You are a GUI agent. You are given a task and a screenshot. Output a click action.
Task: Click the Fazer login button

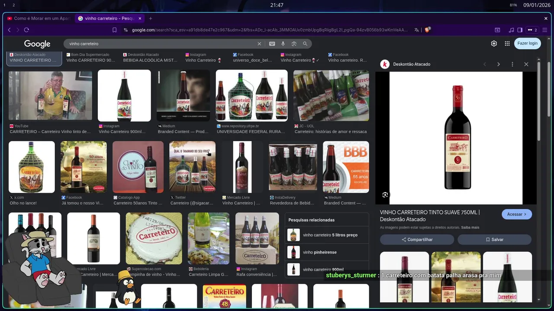527,43
